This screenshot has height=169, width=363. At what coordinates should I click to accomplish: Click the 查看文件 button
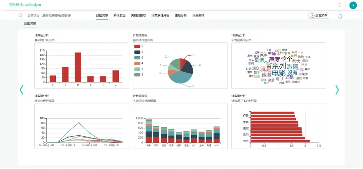[319, 15]
